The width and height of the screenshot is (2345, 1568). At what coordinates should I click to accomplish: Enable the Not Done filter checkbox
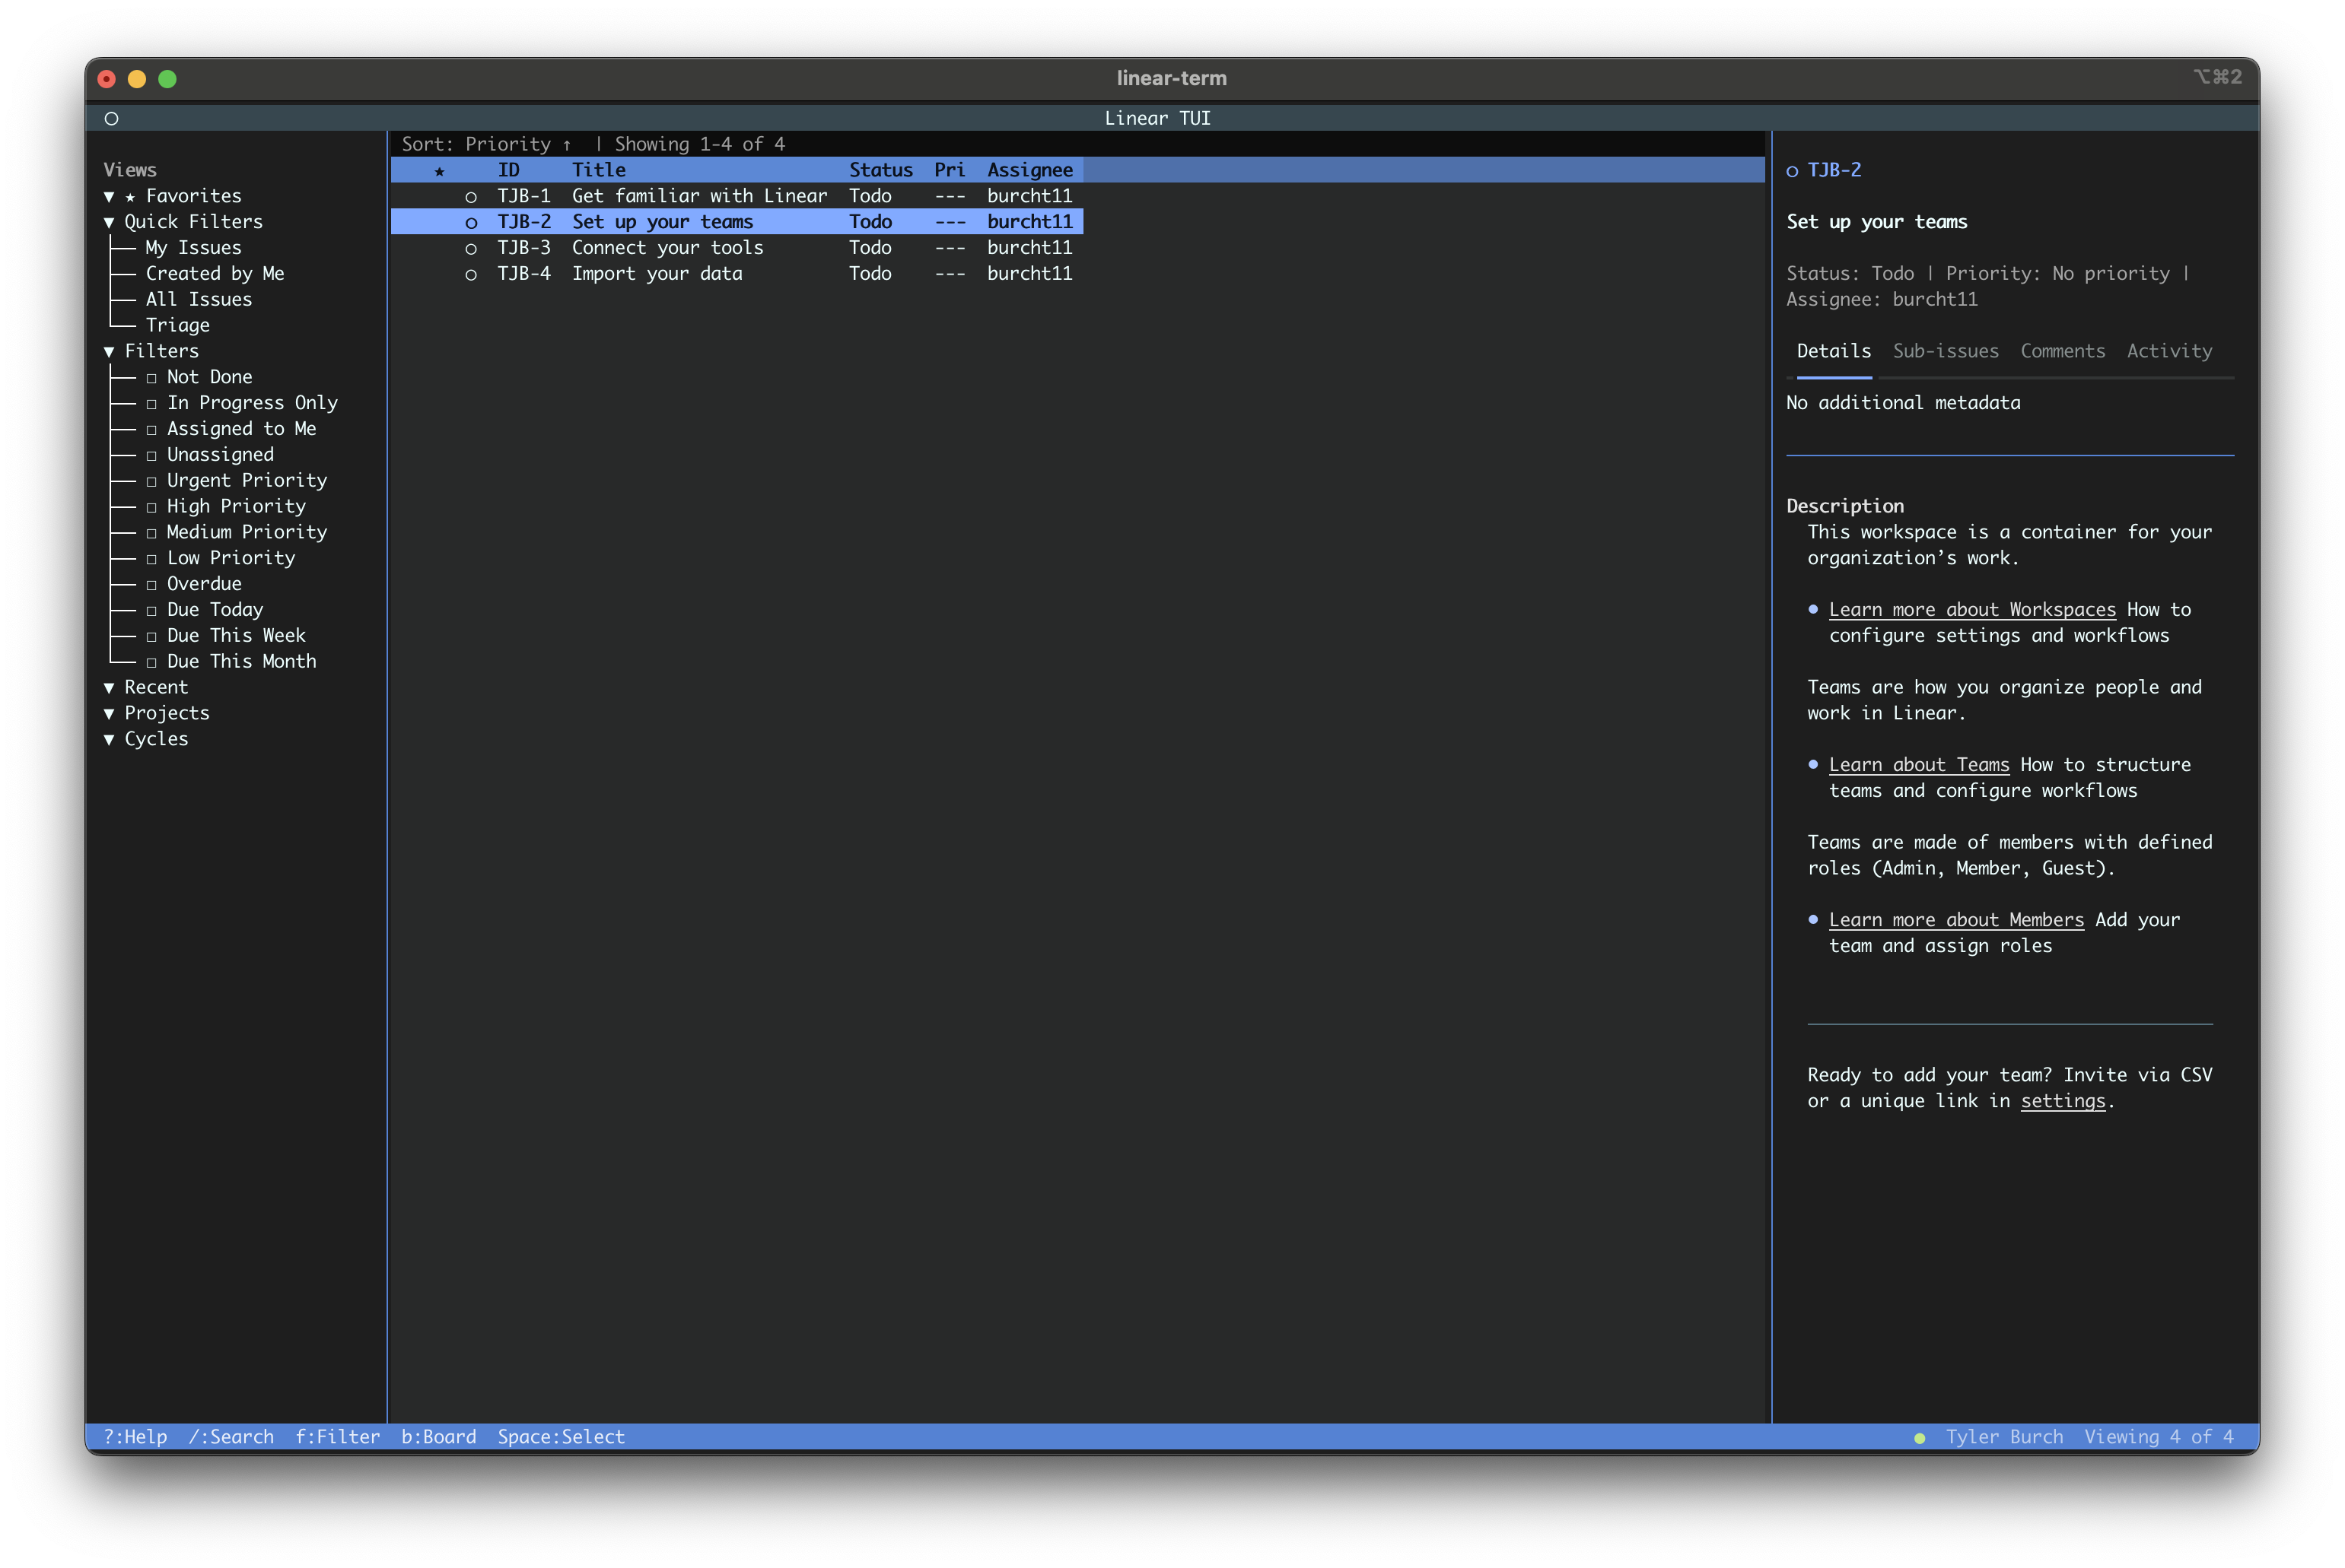(152, 378)
